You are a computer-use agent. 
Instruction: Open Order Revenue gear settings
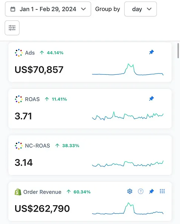[130, 191]
